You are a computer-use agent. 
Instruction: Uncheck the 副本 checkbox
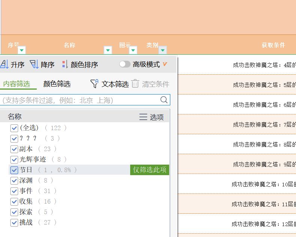coord(14,149)
